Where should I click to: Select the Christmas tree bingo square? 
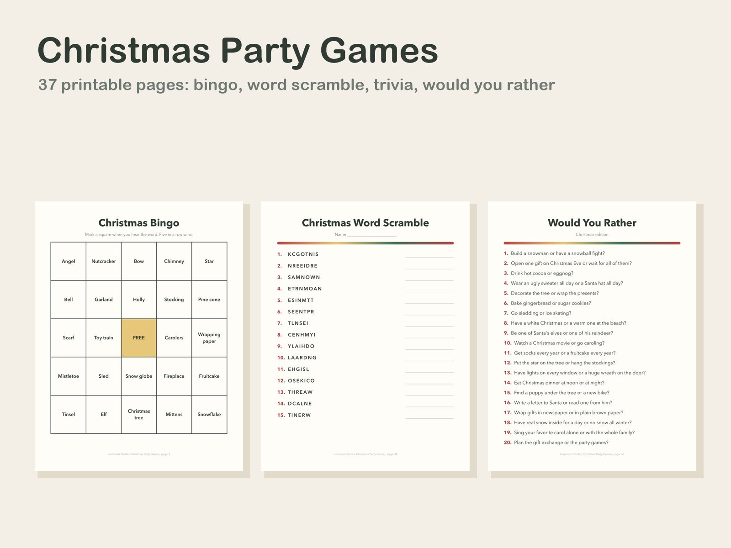point(139,415)
